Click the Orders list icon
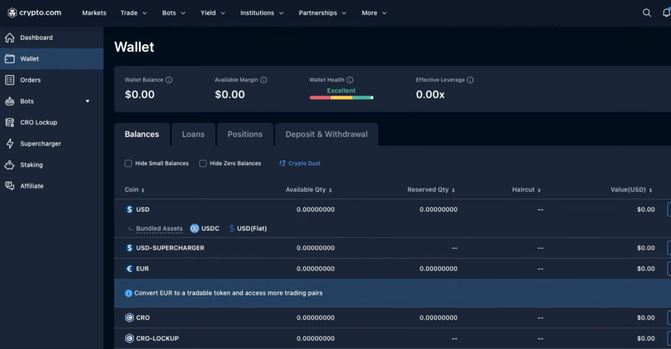 [x=10, y=80]
